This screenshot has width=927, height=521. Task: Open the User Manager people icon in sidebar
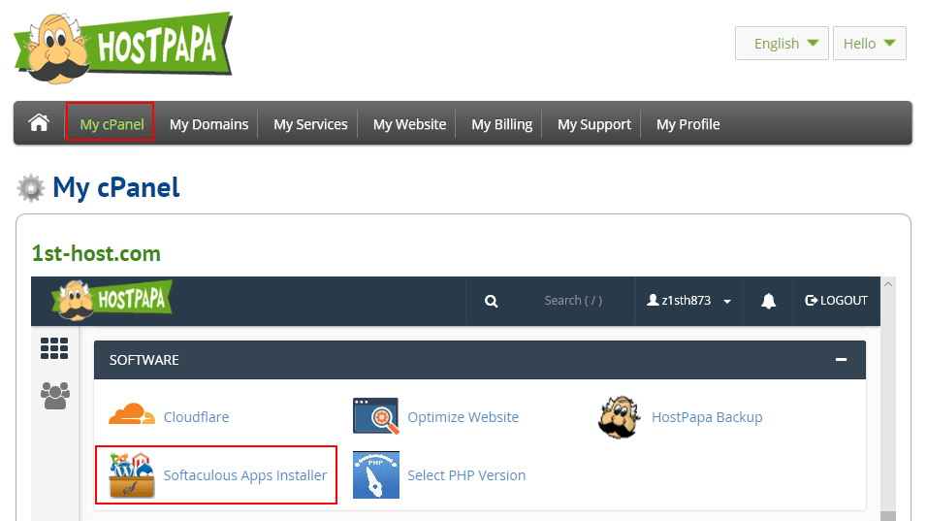click(x=55, y=396)
